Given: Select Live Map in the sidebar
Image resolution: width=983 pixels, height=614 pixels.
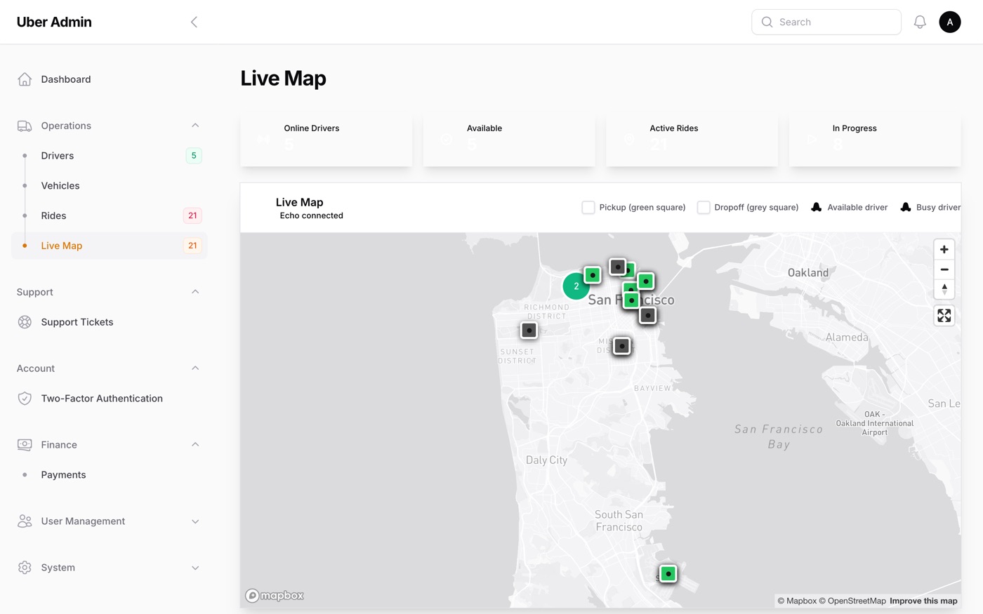Looking at the screenshot, I should coord(110,246).
